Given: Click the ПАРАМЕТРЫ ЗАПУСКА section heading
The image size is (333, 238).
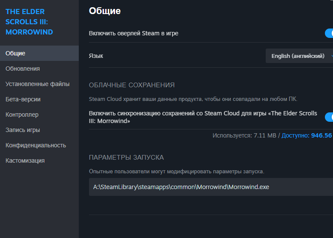Looking at the screenshot, I should point(126,158).
